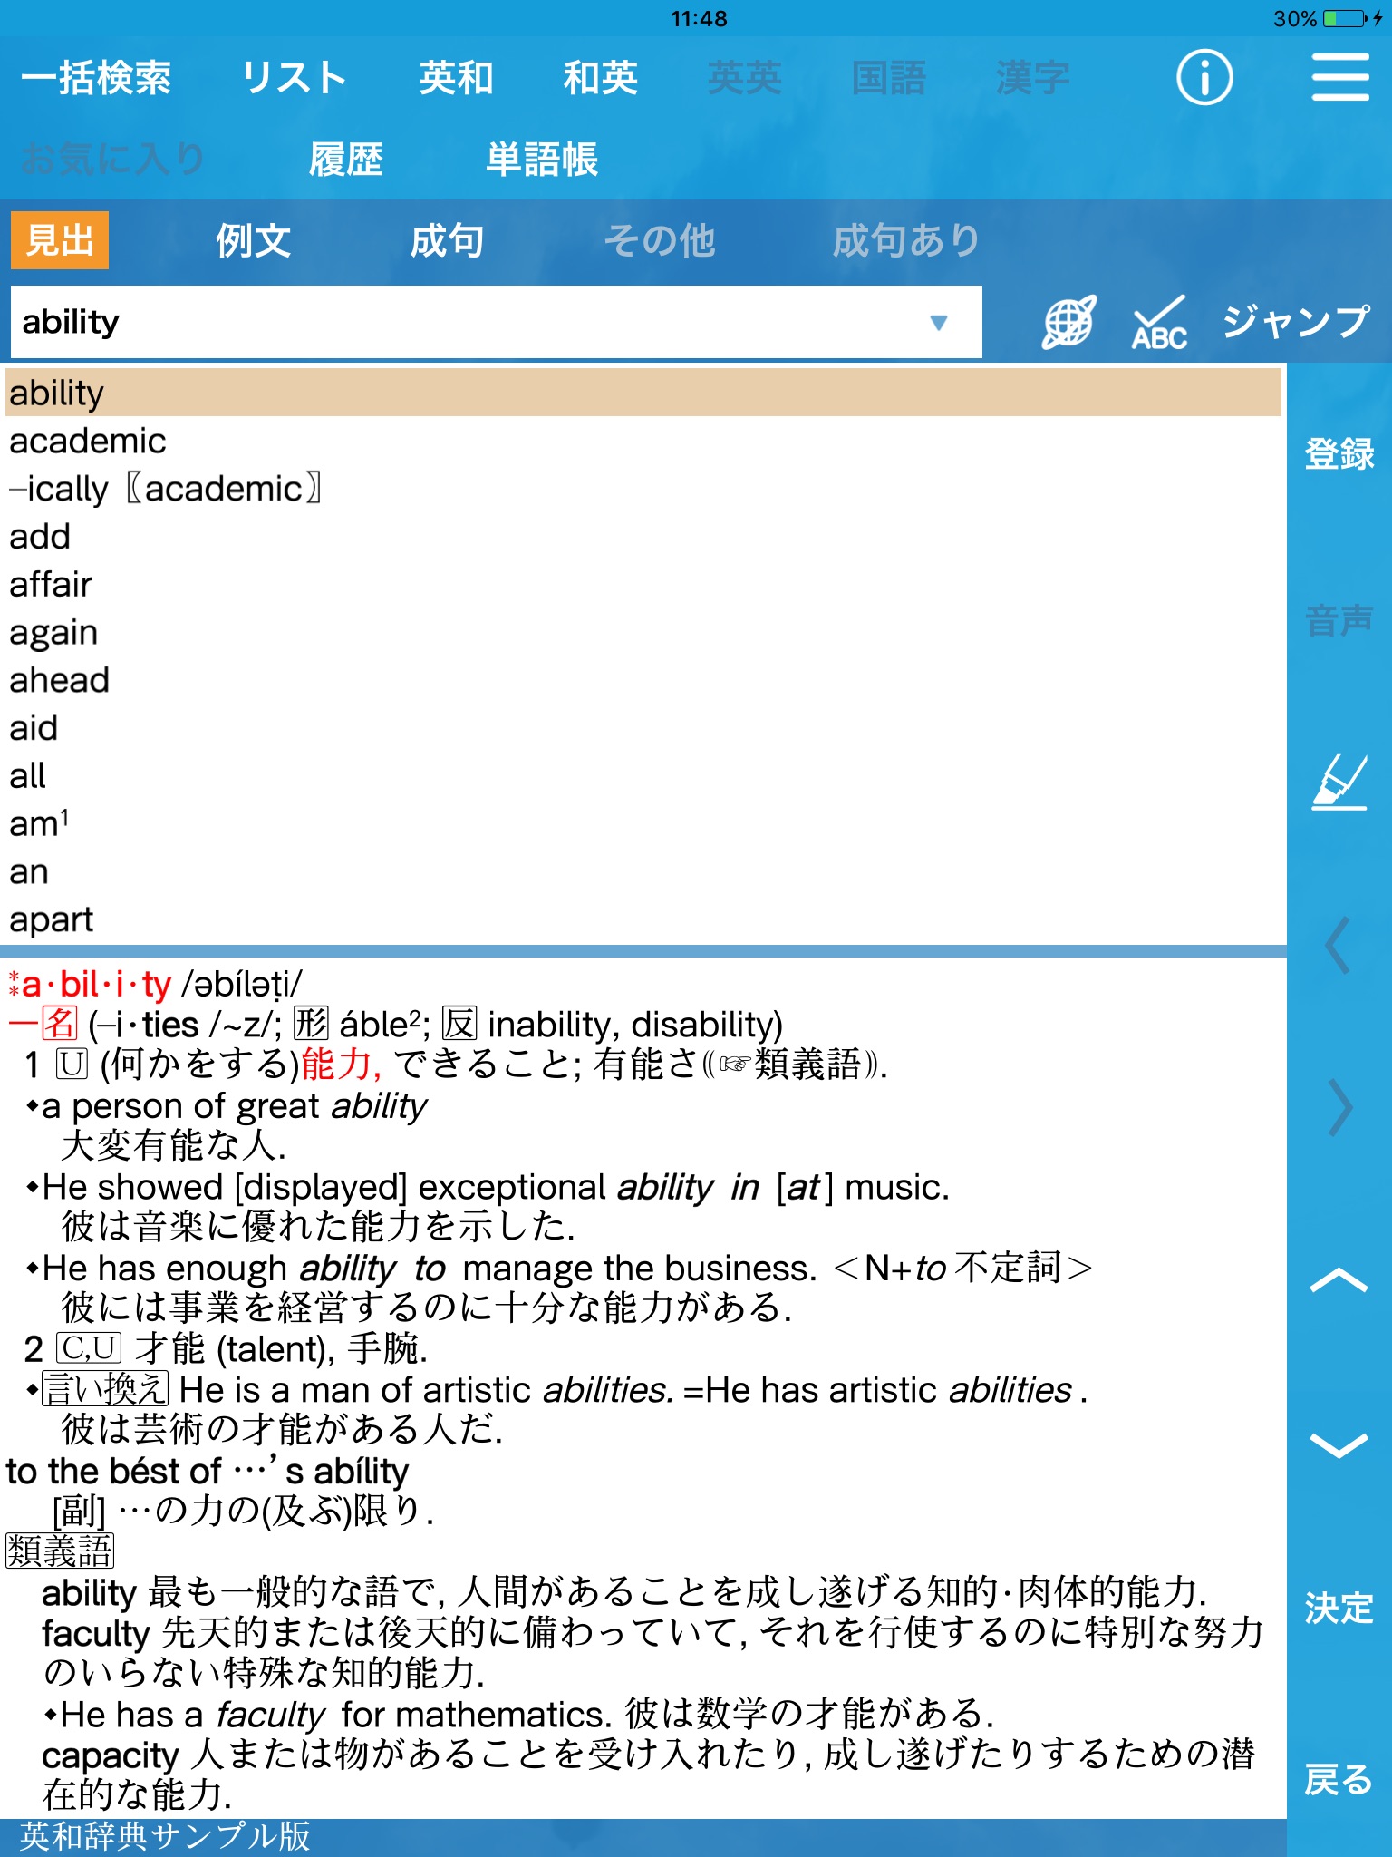
Task: Select am¹ in the word list
Action: pos(643,824)
